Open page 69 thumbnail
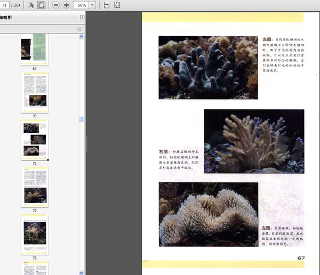Screen dimensions: 320x275 (34, 50)
